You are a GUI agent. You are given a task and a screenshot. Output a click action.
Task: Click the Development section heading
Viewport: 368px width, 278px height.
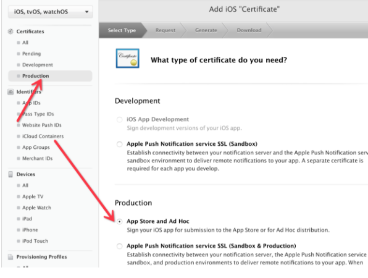click(137, 101)
